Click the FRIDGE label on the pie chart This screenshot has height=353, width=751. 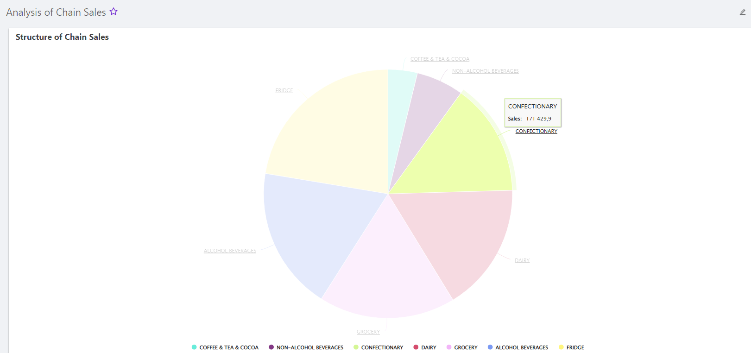click(x=284, y=91)
